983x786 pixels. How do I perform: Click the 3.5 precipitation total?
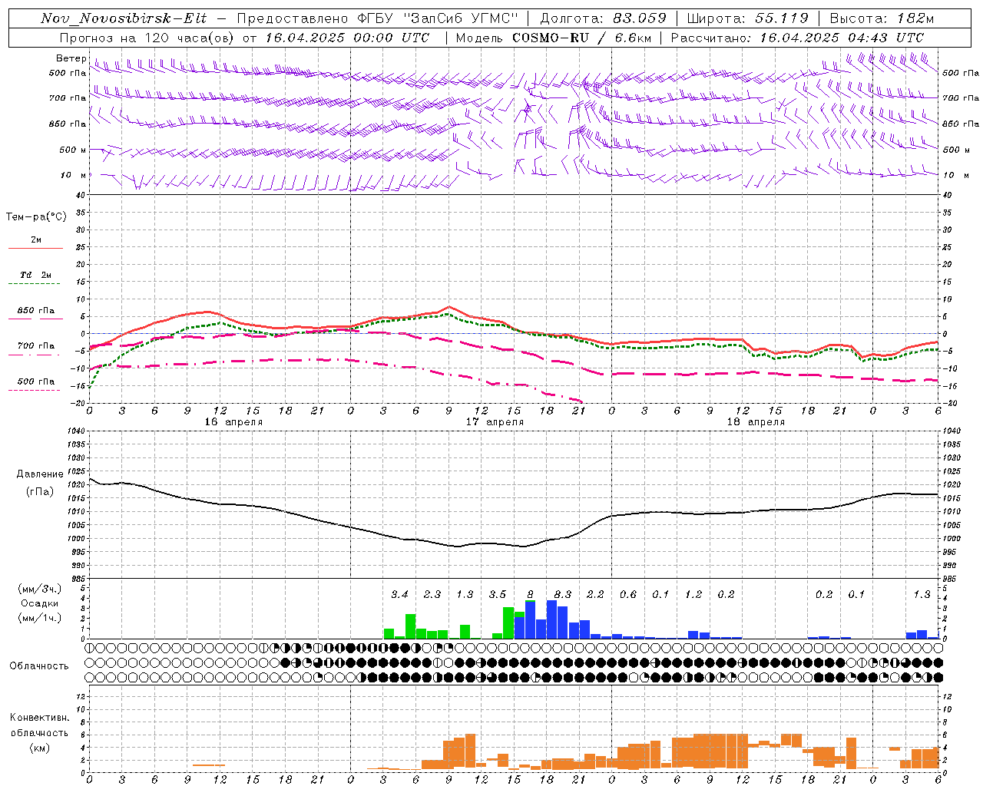click(498, 594)
